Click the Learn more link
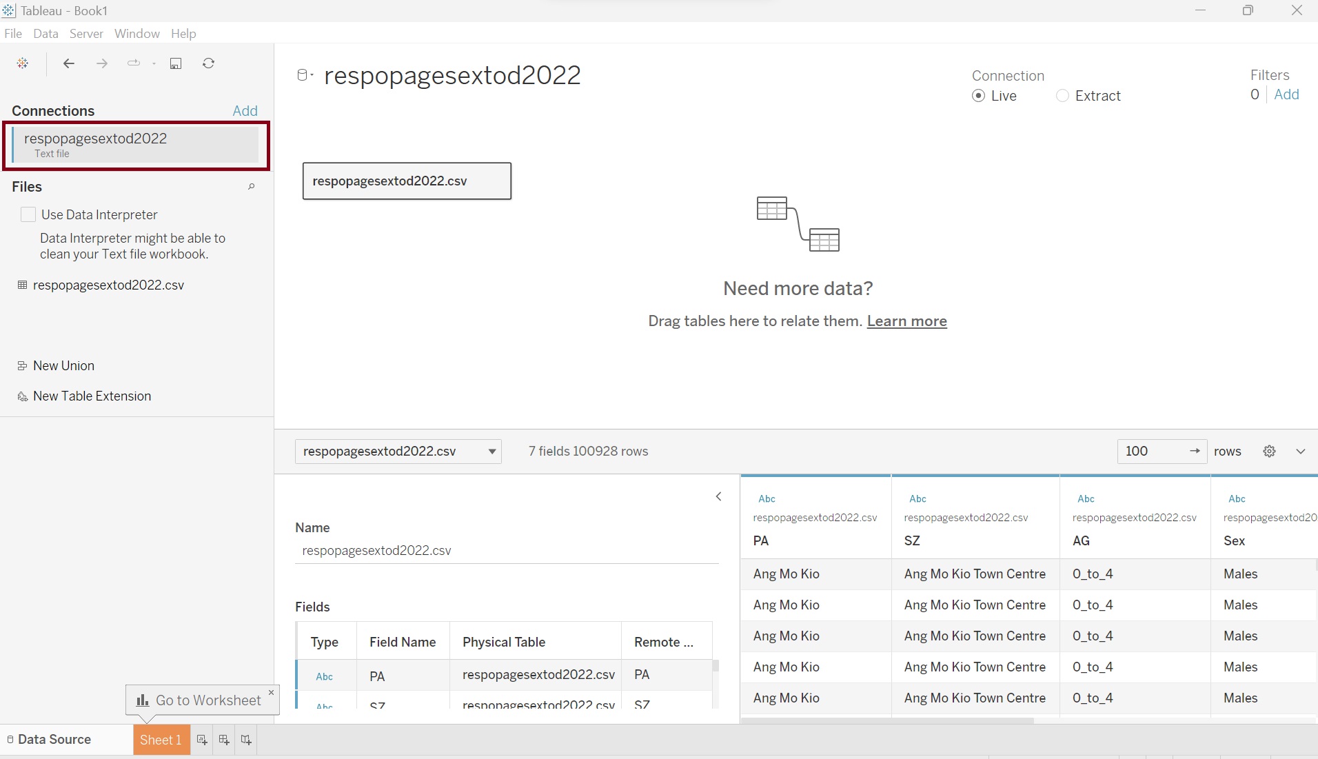This screenshot has width=1318, height=759. (x=906, y=321)
